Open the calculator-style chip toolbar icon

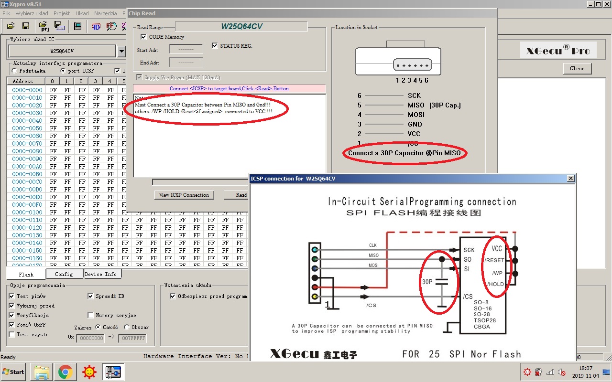(77, 26)
